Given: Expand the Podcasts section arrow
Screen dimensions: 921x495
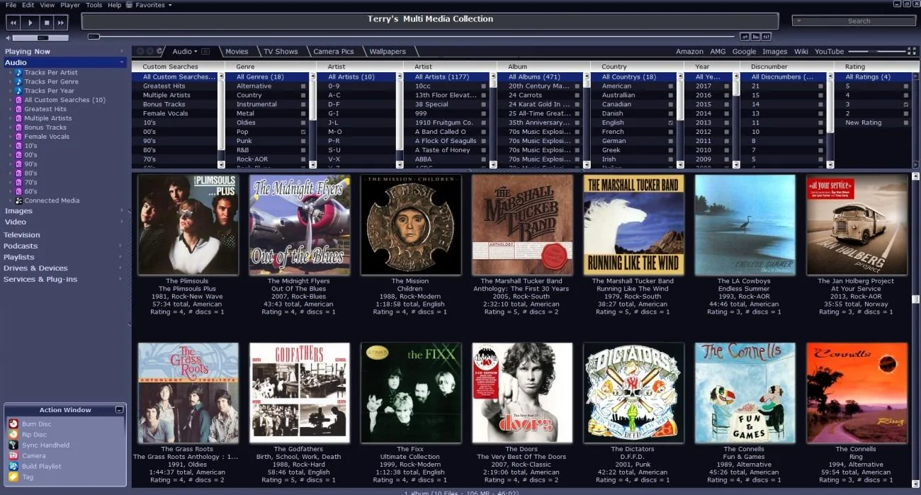Looking at the screenshot, I should (x=122, y=246).
